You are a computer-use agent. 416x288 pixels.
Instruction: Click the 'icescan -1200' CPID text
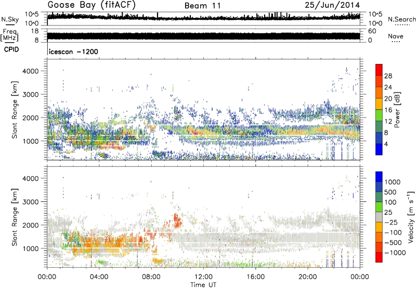pyautogui.click(x=73, y=51)
